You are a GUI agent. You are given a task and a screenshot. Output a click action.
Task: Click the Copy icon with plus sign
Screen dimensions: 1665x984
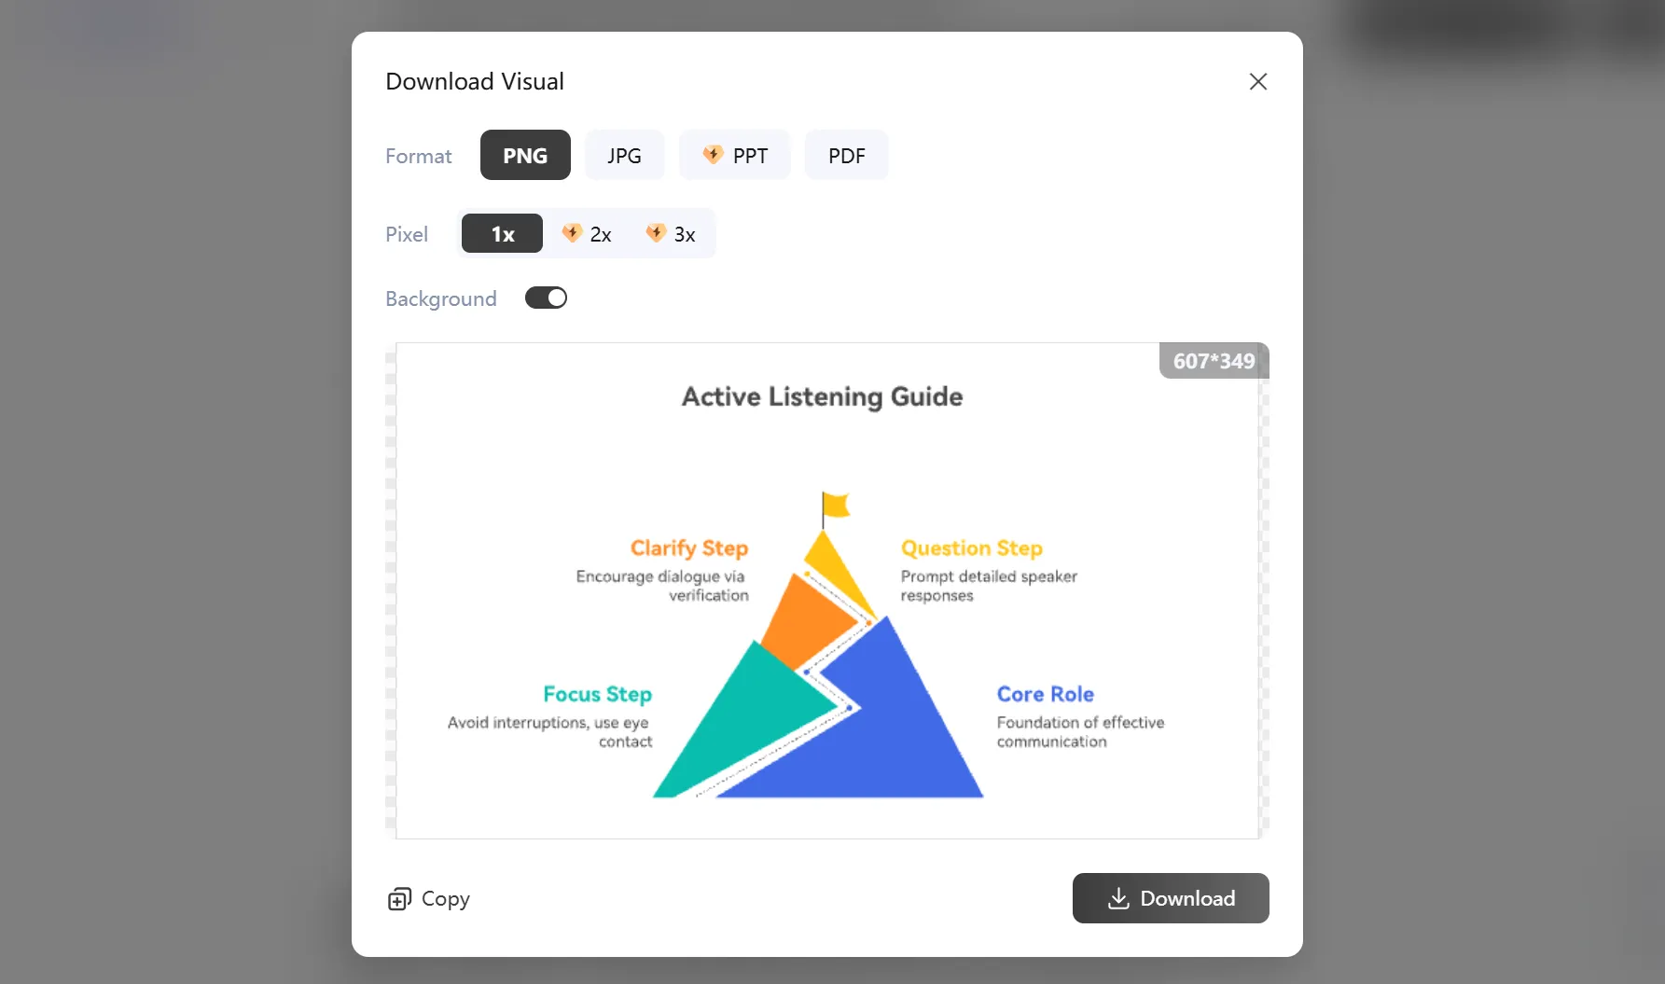click(x=399, y=899)
